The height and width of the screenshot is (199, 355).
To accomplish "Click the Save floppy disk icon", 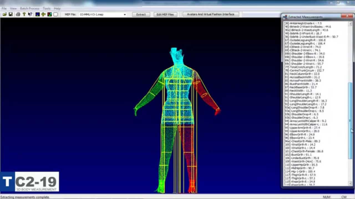I will coord(11,14).
